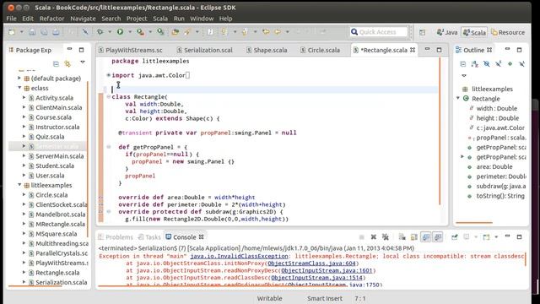This screenshot has width=540, height=304.
Task: Toggle Hide Fields in the Outline view
Action: tap(486, 64)
